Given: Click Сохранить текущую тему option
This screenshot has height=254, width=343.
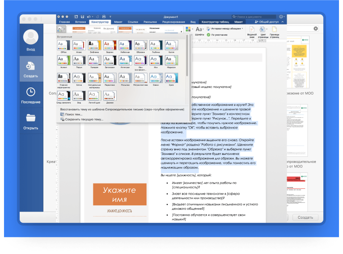Looking at the screenshot, I should point(84,119).
